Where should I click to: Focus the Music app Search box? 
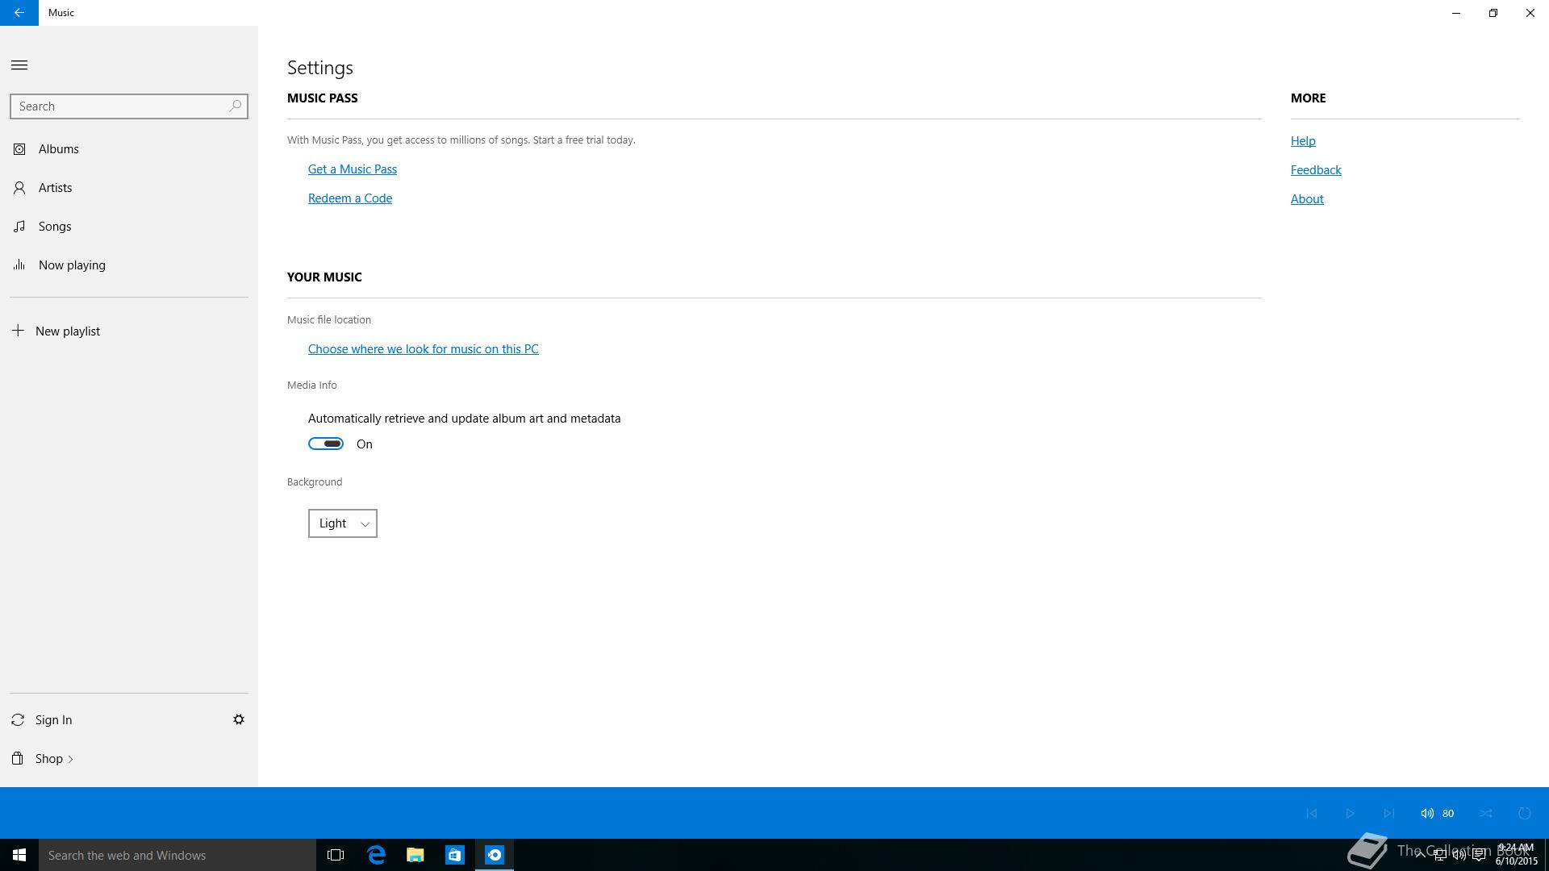coord(129,106)
